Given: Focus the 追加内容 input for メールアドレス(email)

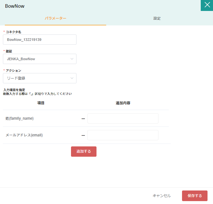Looking at the screenshot, I should [123, 135].
